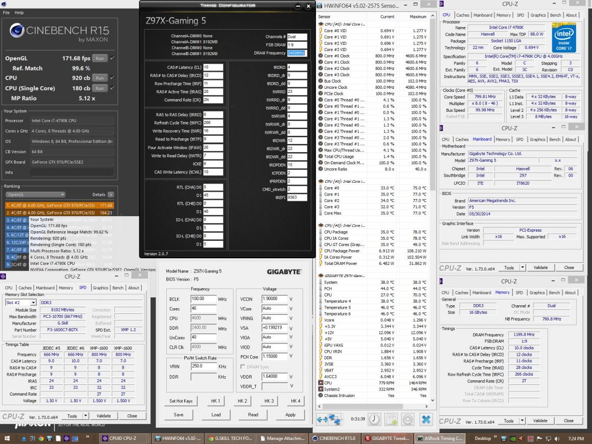The height and width of the screenshot is (444, 592).
Task: Open the OpenGL ranking dropdown
Action: (35, 194)
